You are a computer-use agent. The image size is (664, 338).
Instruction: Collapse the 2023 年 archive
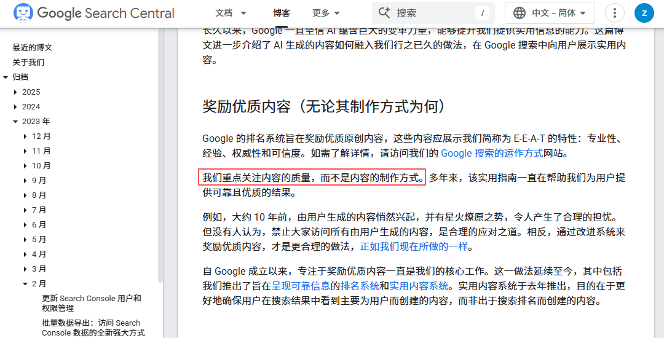[15, 122]
